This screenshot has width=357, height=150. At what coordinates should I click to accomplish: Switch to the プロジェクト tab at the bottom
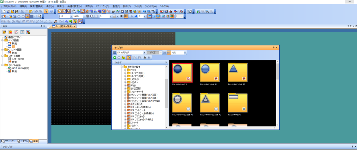pos(7,141)
